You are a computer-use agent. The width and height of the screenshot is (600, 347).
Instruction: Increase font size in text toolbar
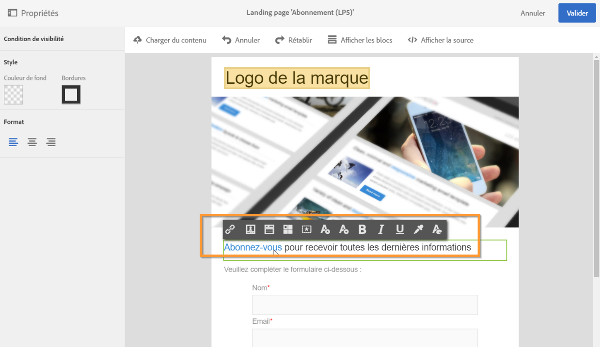(x=325, y=229)
